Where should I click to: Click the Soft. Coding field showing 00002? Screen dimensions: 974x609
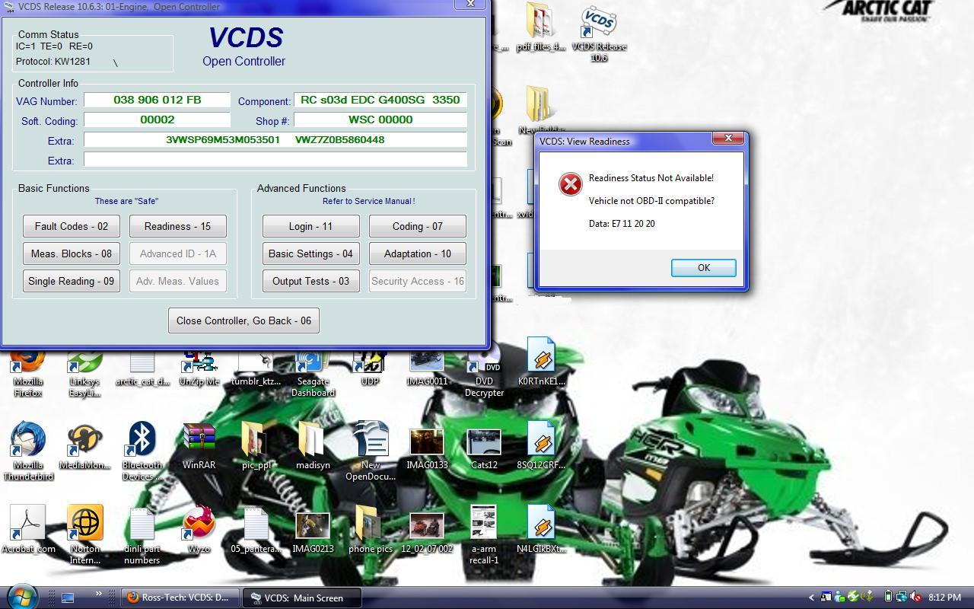tap(158, 120)
